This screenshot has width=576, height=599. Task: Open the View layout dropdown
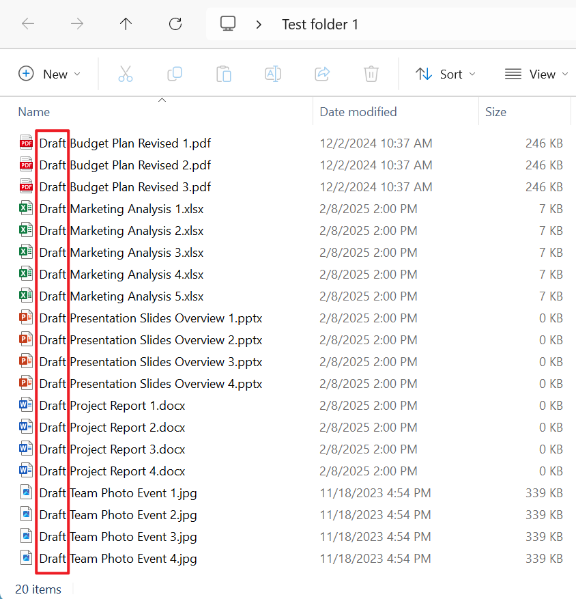point(536,74)
